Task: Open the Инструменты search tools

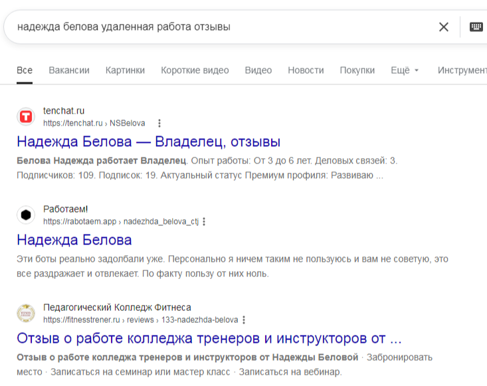Action: coord(462,70)
